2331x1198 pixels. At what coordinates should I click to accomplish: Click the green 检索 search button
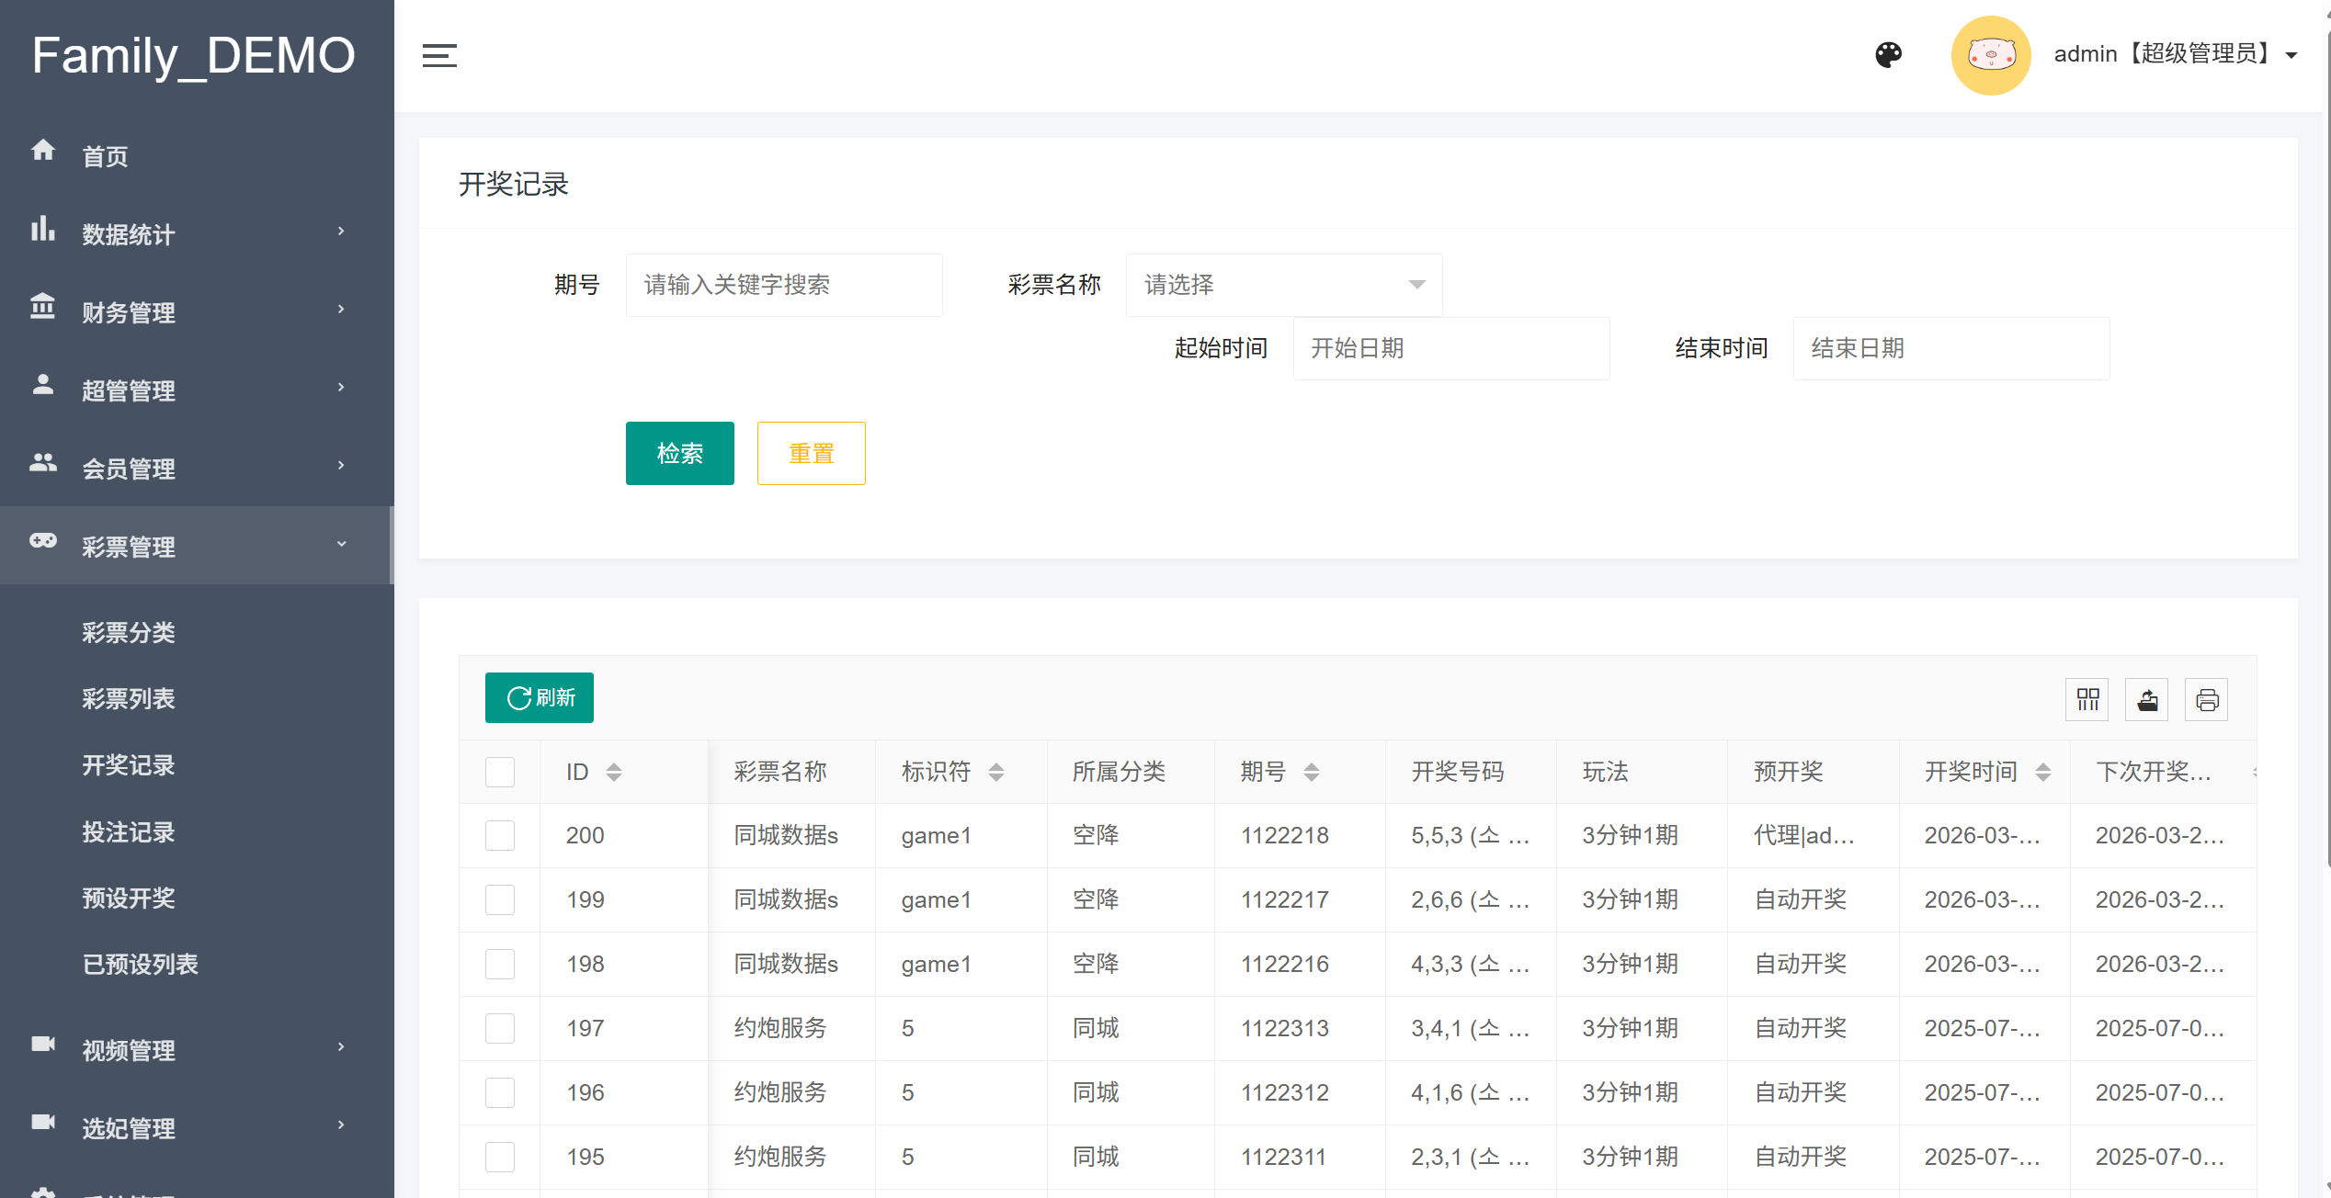(x=679, y=453)
